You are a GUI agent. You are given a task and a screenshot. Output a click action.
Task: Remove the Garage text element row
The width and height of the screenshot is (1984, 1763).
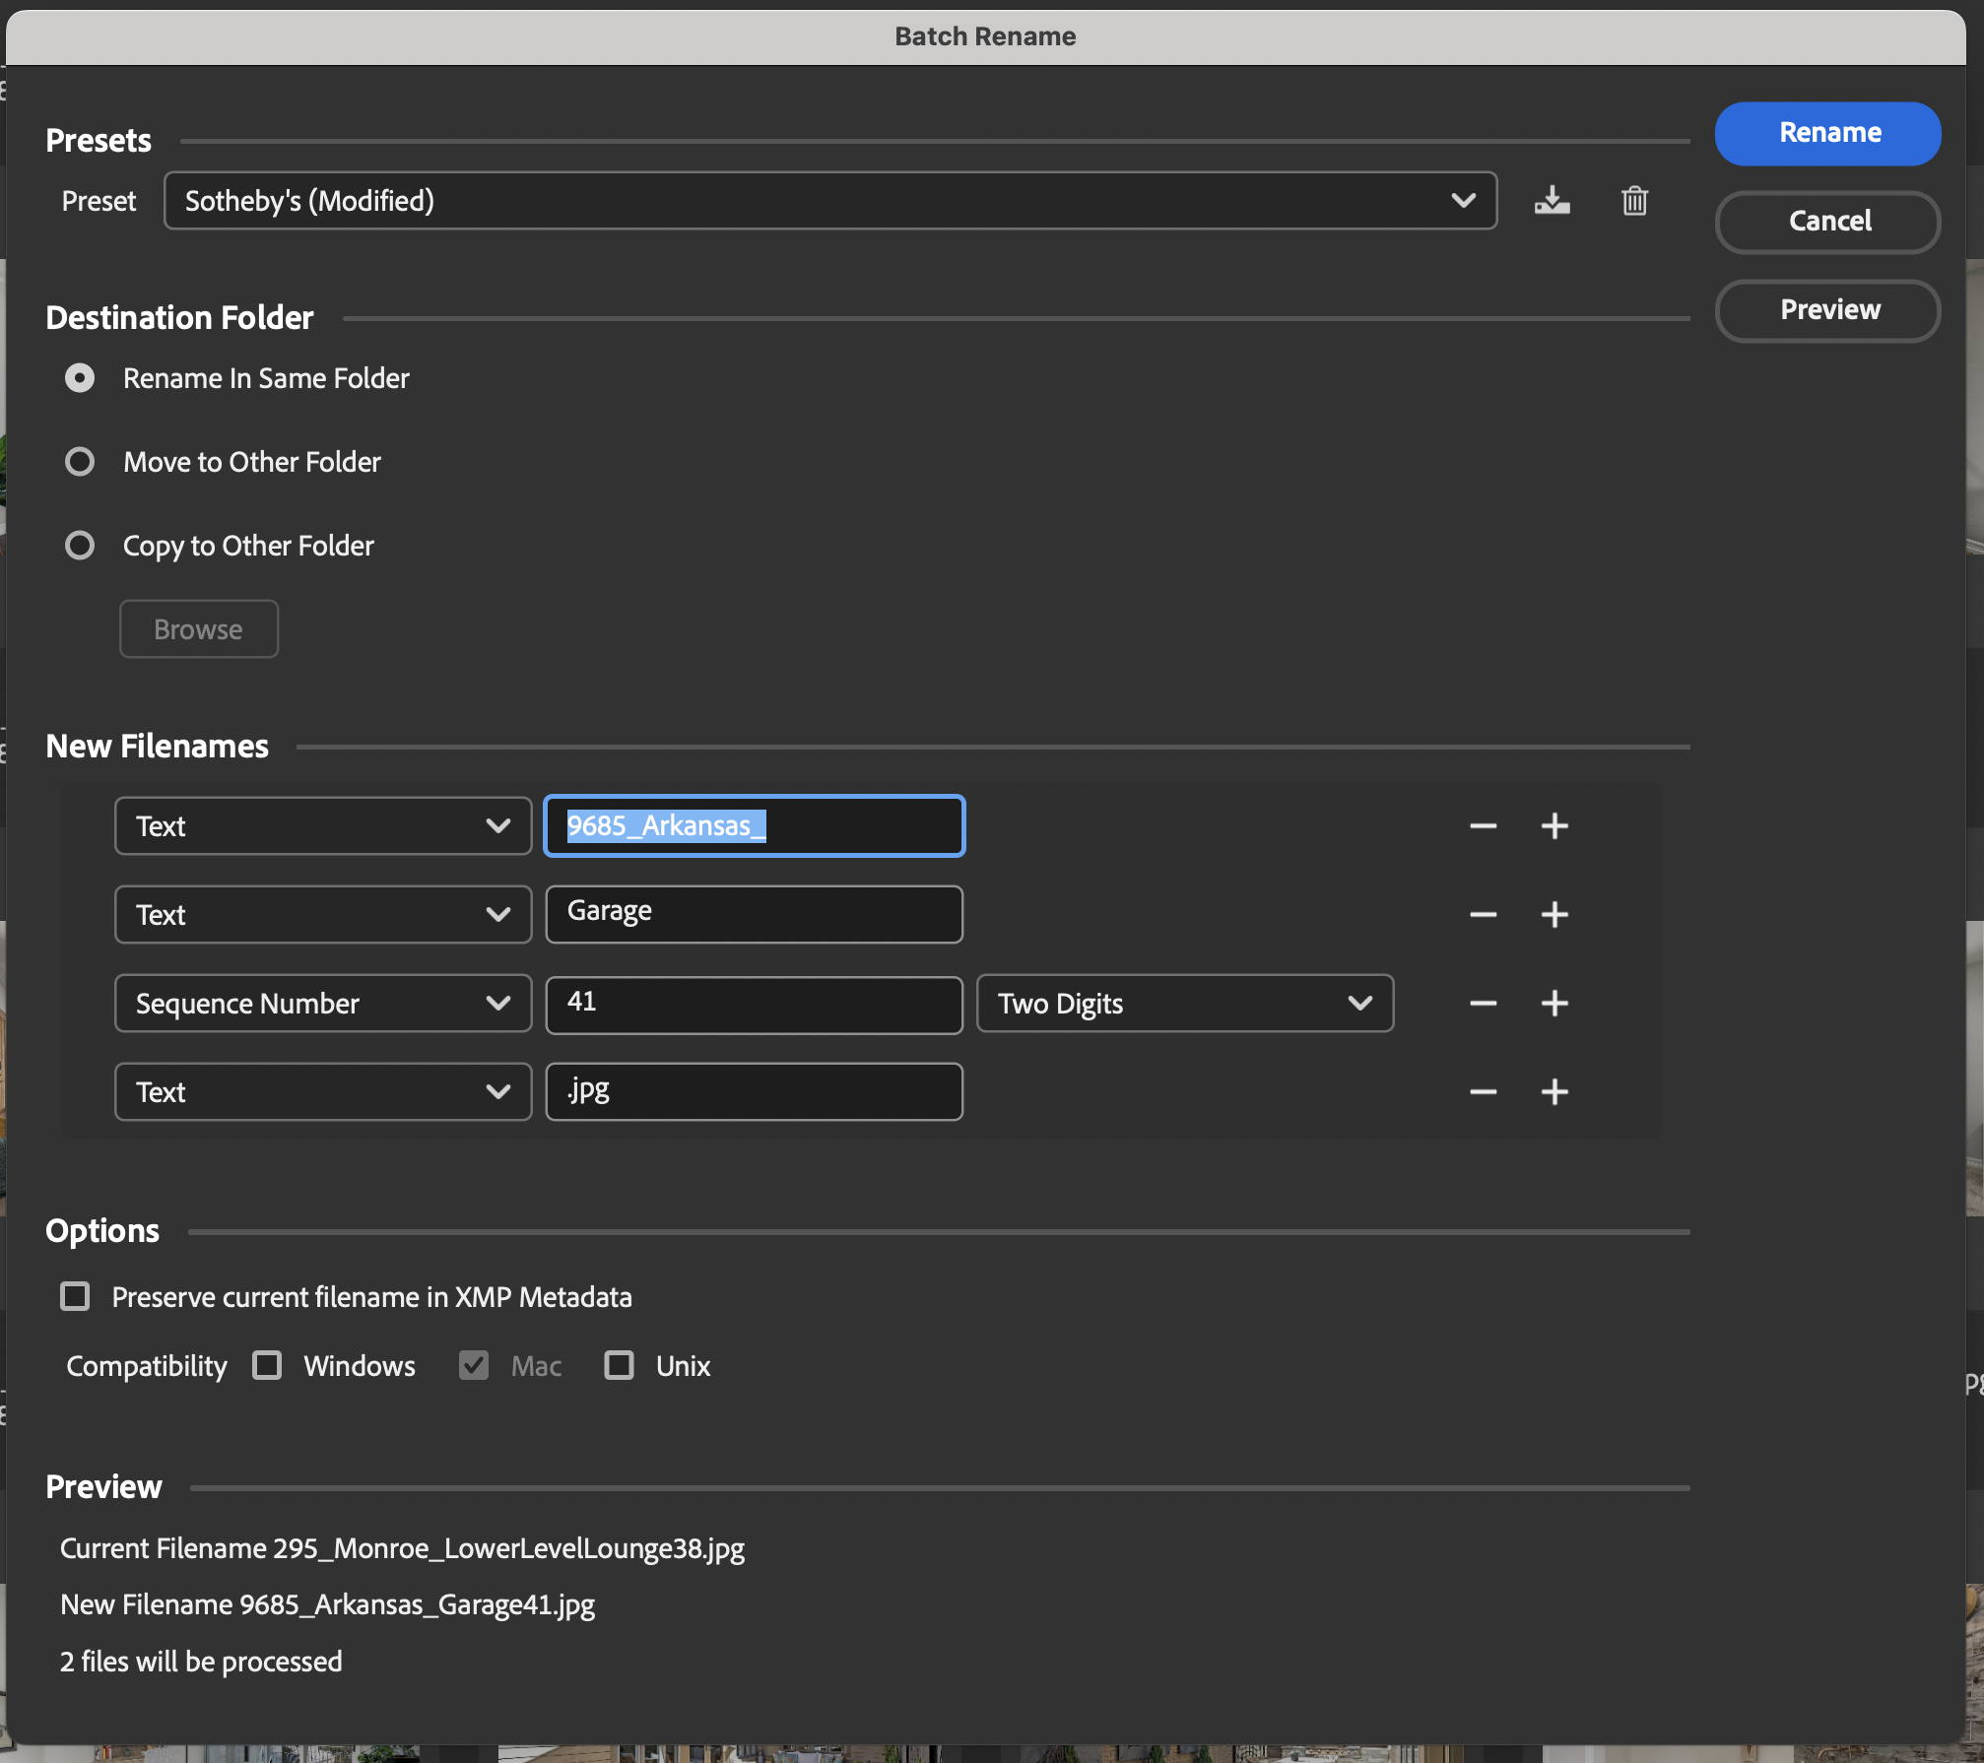1483,914
